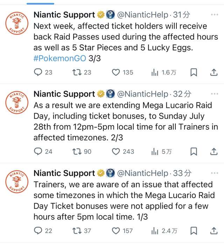Tap the #PokemonGO hashtag link
The image size is (224, 246).
click(59, 58)
